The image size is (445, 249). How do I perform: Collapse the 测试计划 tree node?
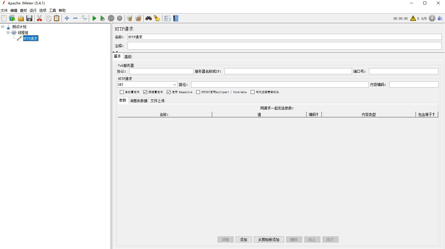click(x=2, y=26)
